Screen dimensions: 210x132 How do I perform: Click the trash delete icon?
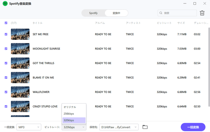point(202,13)
